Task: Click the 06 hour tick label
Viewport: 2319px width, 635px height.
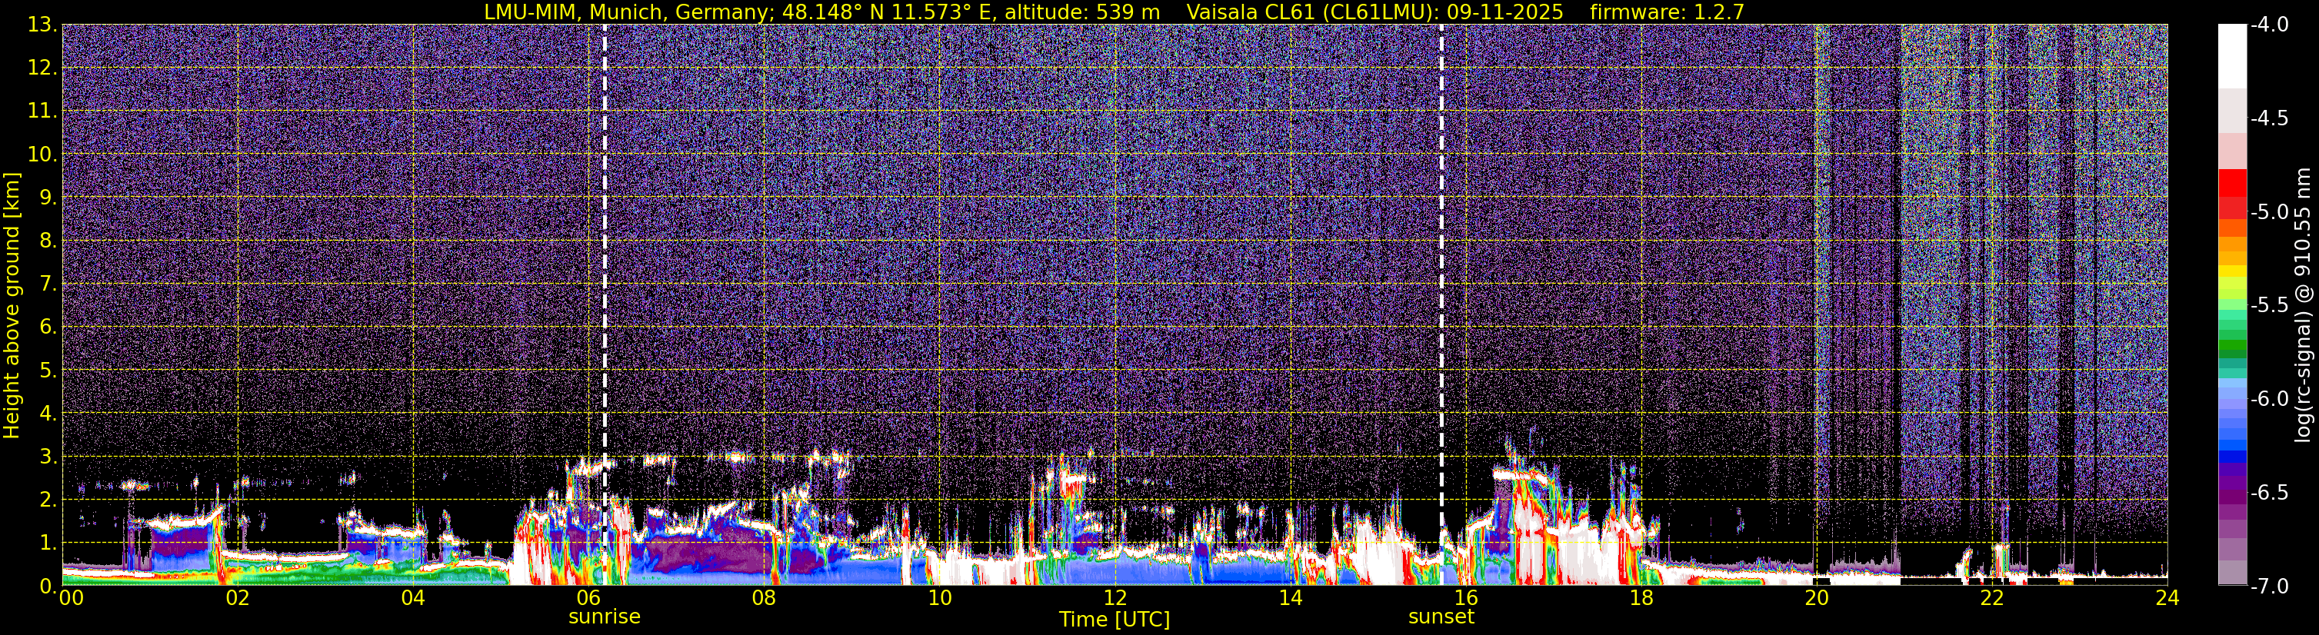Action: (588, 598)
